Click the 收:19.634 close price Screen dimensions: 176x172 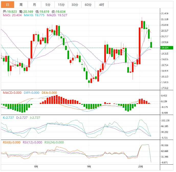click(59, 12)
